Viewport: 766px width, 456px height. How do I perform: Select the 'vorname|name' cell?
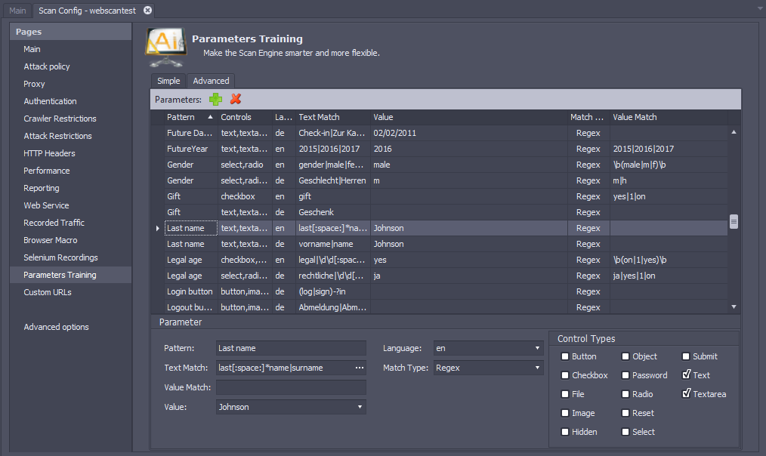tap(332, 244)
